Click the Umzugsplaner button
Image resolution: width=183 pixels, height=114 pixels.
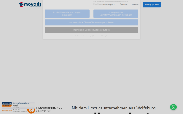[152, 5]
